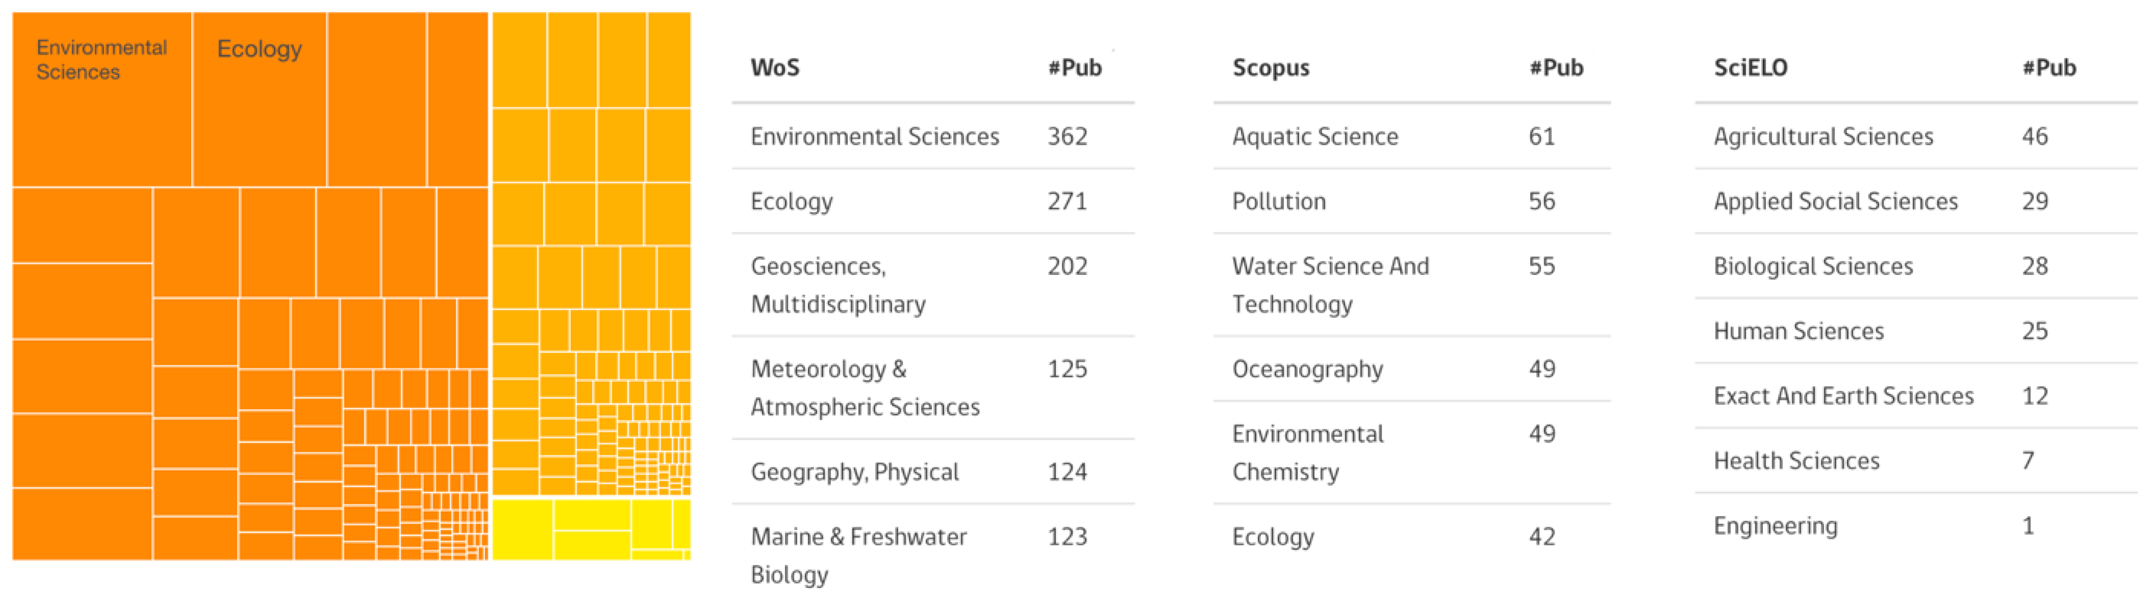2152x607 pixels.
Task: Select Environmental Sciences row in WoS table
Action: pos(875,136)
